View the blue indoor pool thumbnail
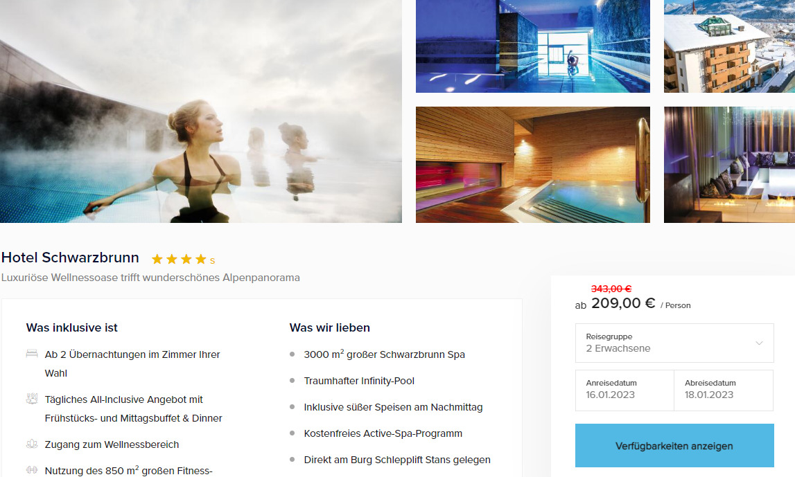The width and height of the screenshot is (795, 477). click(x=533, y=46)
